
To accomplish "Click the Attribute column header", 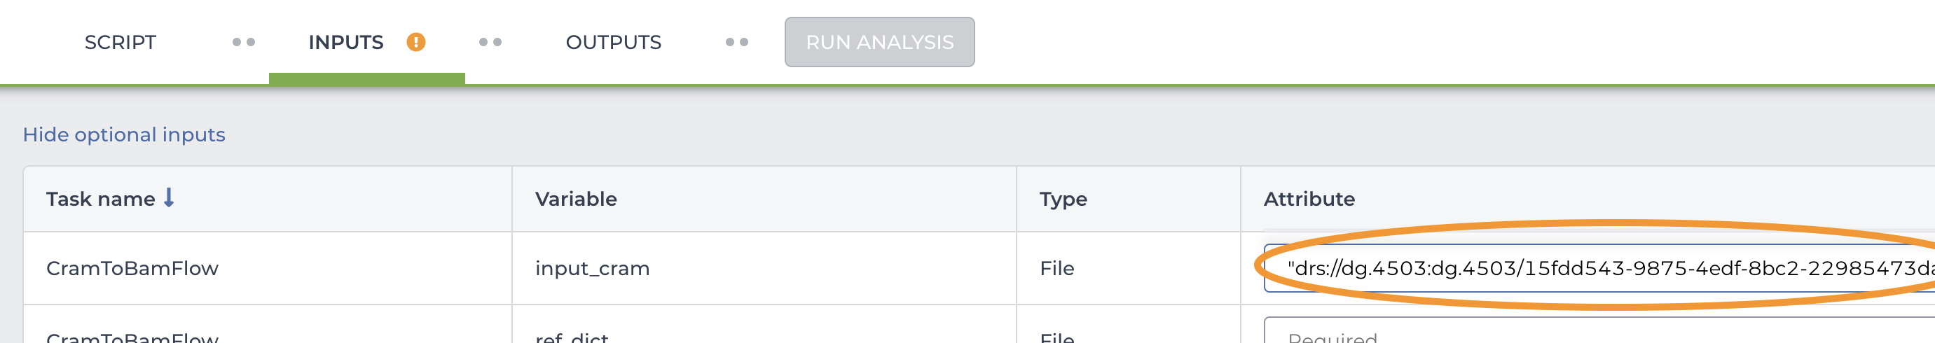I will (x=1309, y=199).
